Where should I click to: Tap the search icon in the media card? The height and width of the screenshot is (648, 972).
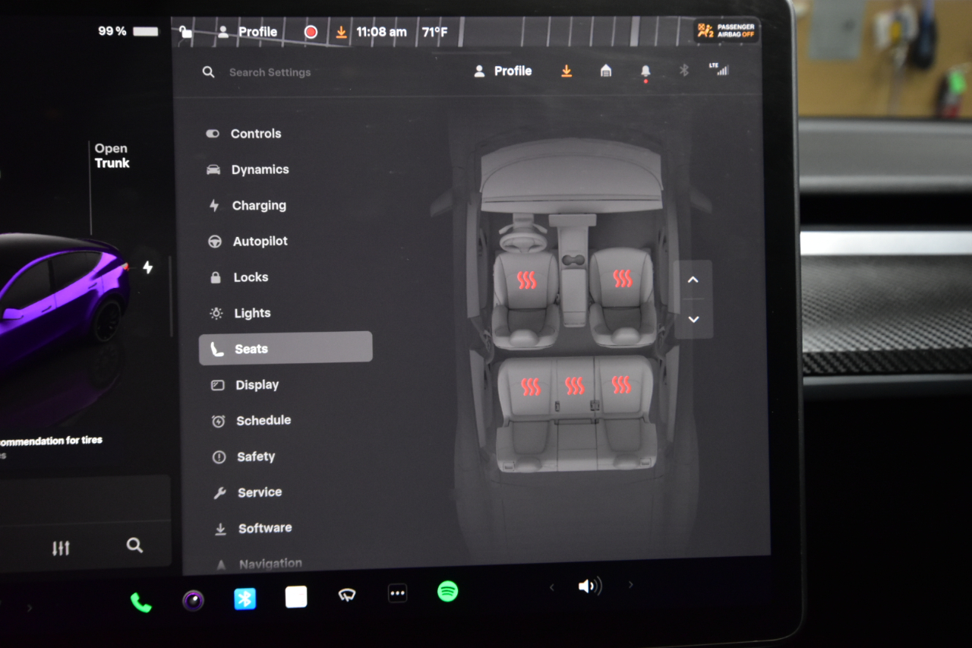pos(134,545)
